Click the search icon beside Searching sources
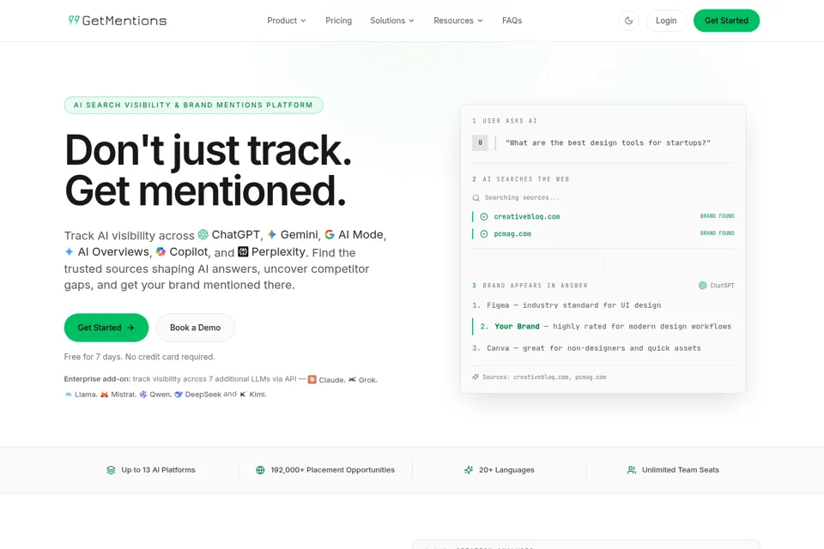824x549 pixels. click(476, 198)
